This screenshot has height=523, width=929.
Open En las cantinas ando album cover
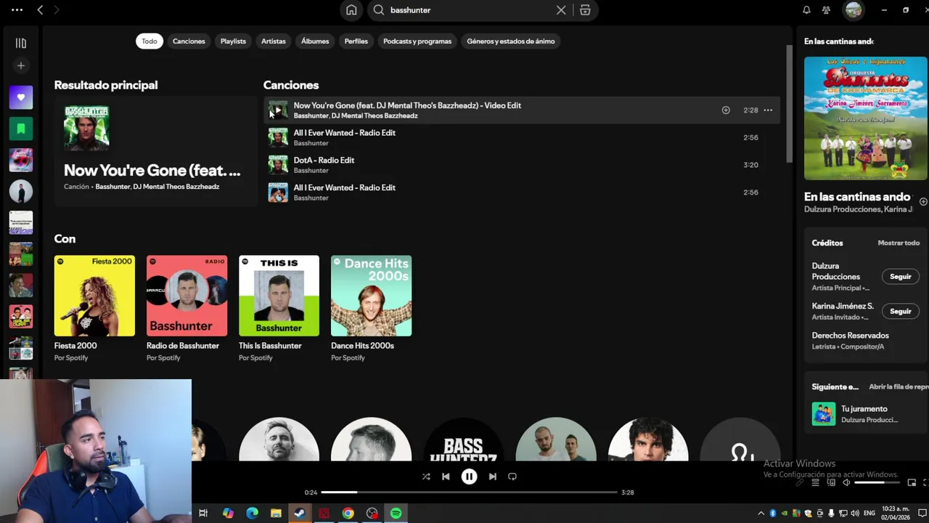865,118
